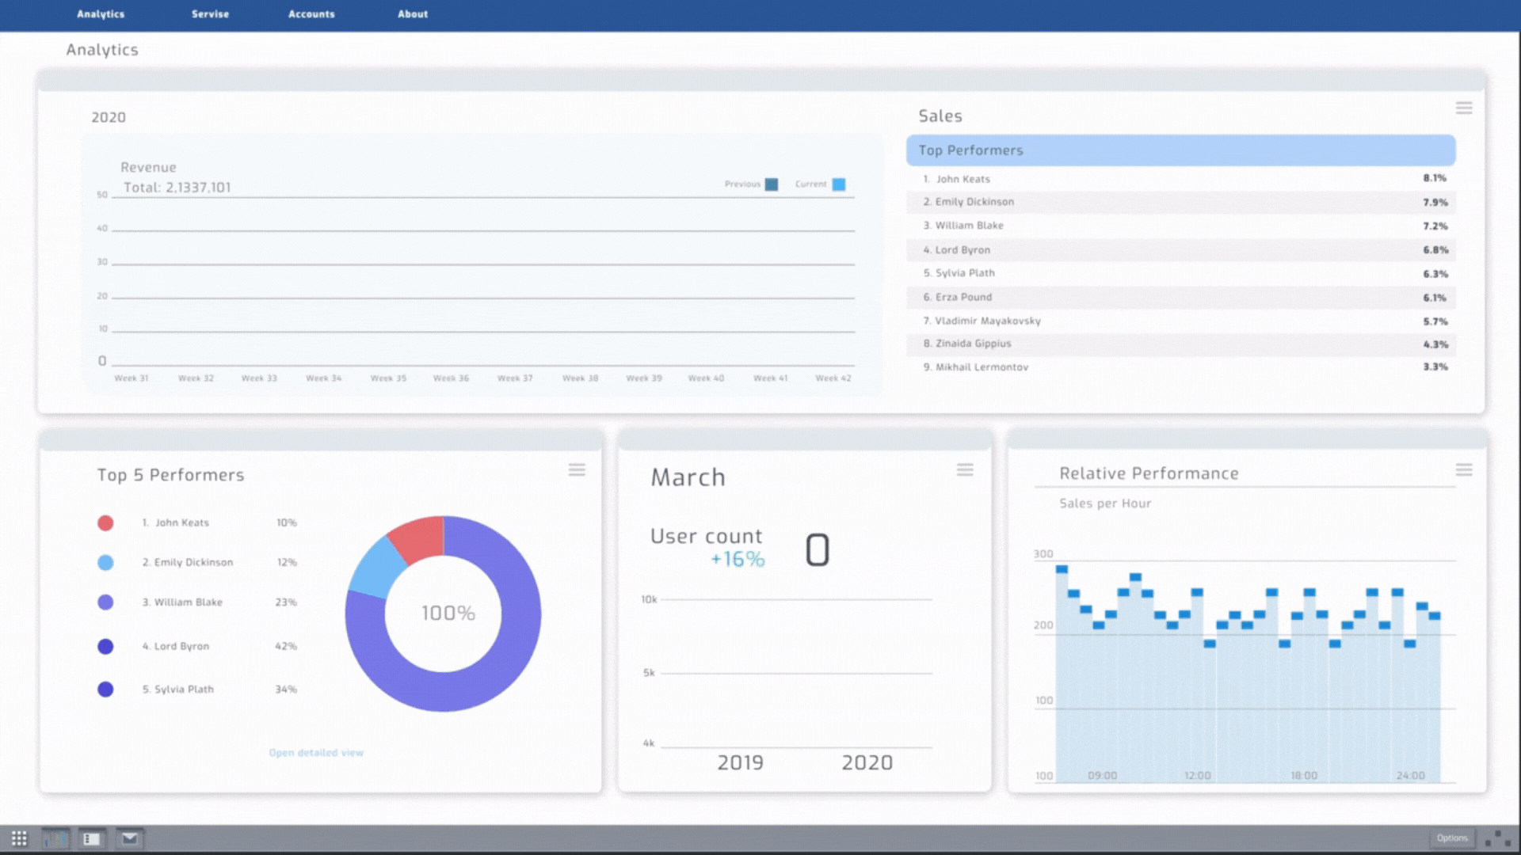Click the Revenue Total: 2,1337,101 text

pos(177,188)
